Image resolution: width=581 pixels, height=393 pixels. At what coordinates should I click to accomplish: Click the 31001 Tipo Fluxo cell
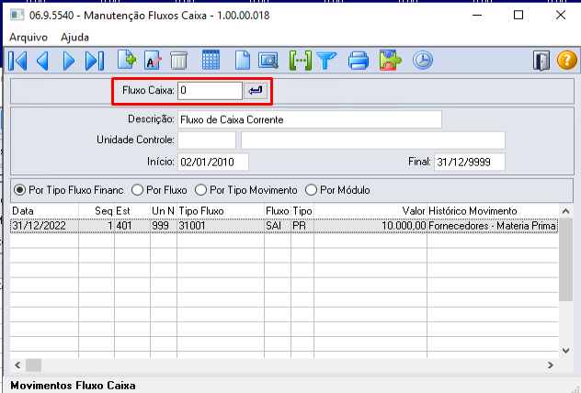pos(221,226)
